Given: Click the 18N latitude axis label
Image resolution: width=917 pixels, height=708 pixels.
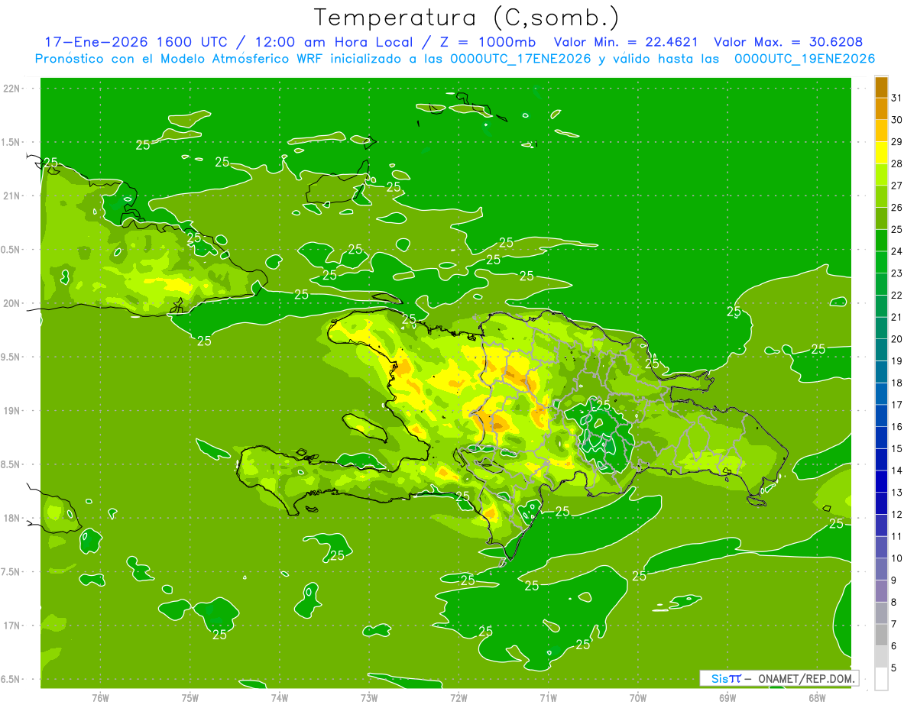Looking at the screenshot, I should [11, 518].
